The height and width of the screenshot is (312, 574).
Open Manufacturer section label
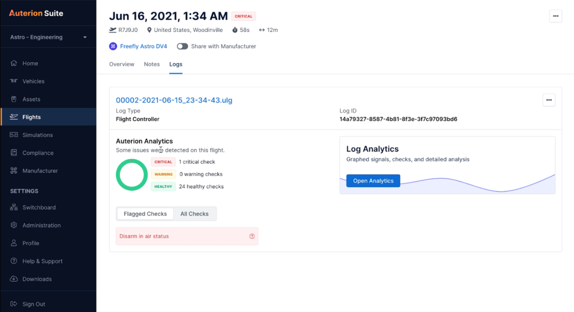(x=40, y=171)
